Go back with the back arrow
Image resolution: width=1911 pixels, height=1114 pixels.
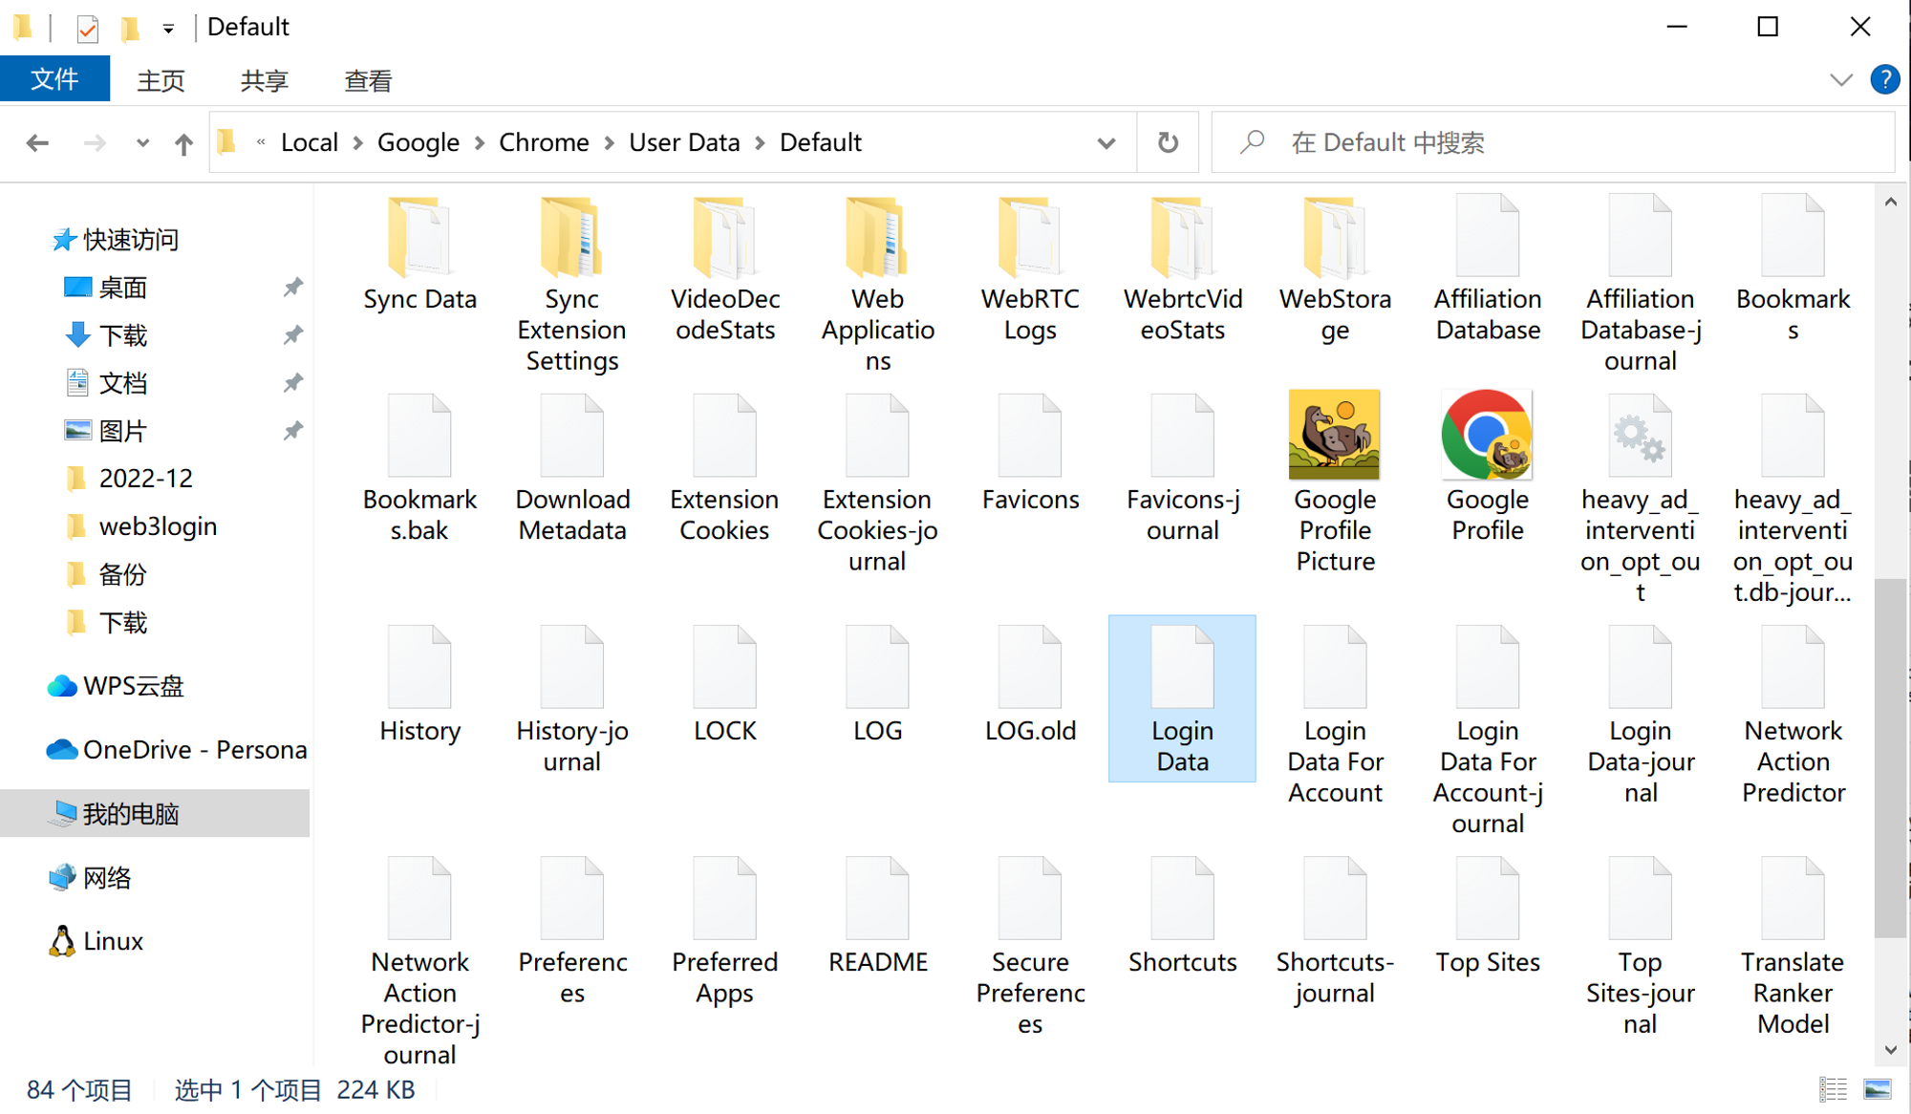point(37,143)
